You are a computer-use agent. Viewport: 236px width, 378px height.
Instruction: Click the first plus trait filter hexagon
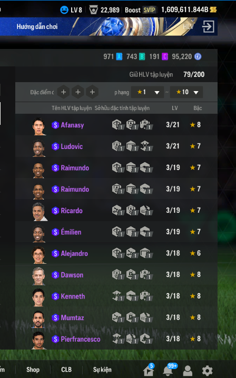pos(63,92)
